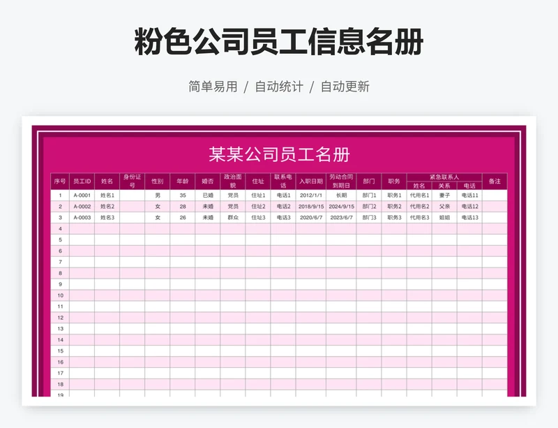Click the 某某公司员工名册 spreadsheet title

(x=279, y=154)
